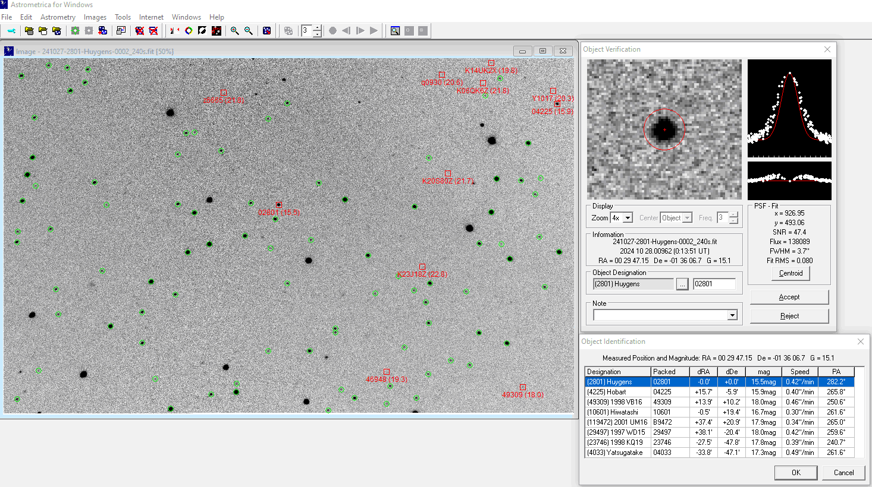Open the Tools menu

point(123,17)
